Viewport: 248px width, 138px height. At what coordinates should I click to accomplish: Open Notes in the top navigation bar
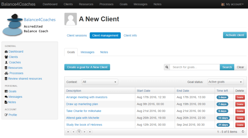(157, 4)
